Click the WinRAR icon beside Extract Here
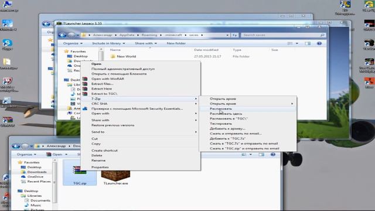 (85, 89)
